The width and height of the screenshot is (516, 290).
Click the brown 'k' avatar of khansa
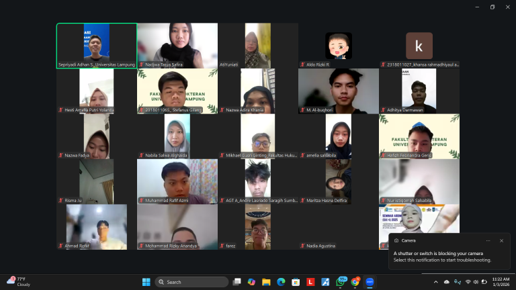pyautogui.click(x=419, y=46)
